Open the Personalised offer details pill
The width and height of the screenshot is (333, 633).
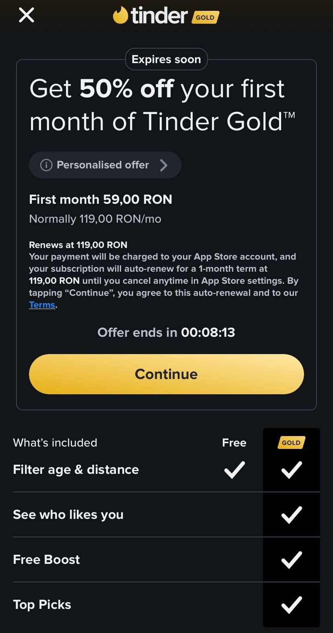point(105,165)
